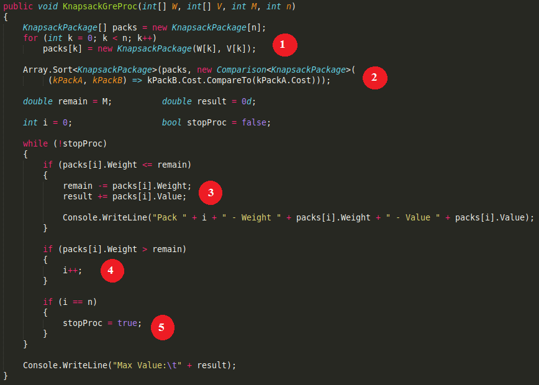The height and width of the screenshot is (385, 539).
Task: Click the red circle labeled 3
Action: (211, 192)
